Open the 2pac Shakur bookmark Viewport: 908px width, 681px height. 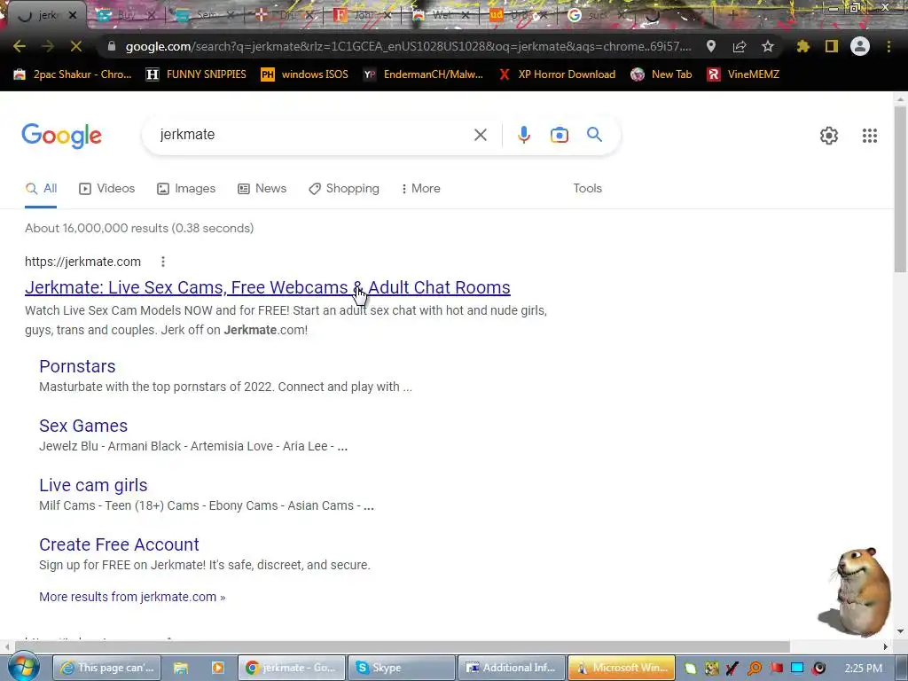tap(73, 74)
